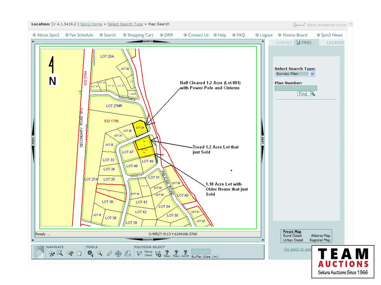Switch to the LEGEND tab
The height and width of the screenshot is (285, 381).
[335, 43]
